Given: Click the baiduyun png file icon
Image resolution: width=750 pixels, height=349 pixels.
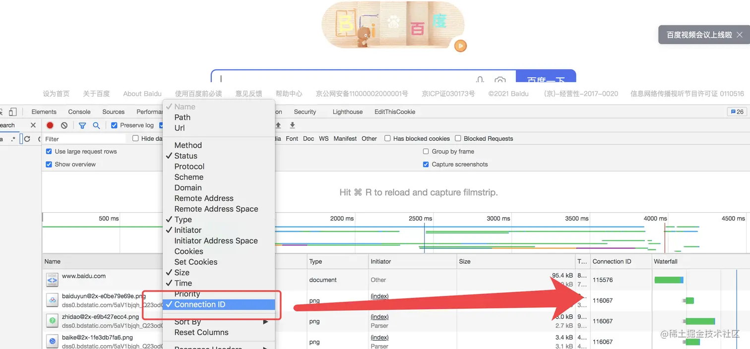Looking at the screenshot, I should [52, 300].
